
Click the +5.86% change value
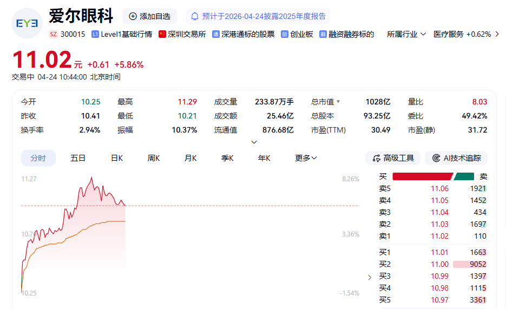click(x=129, y=65)
